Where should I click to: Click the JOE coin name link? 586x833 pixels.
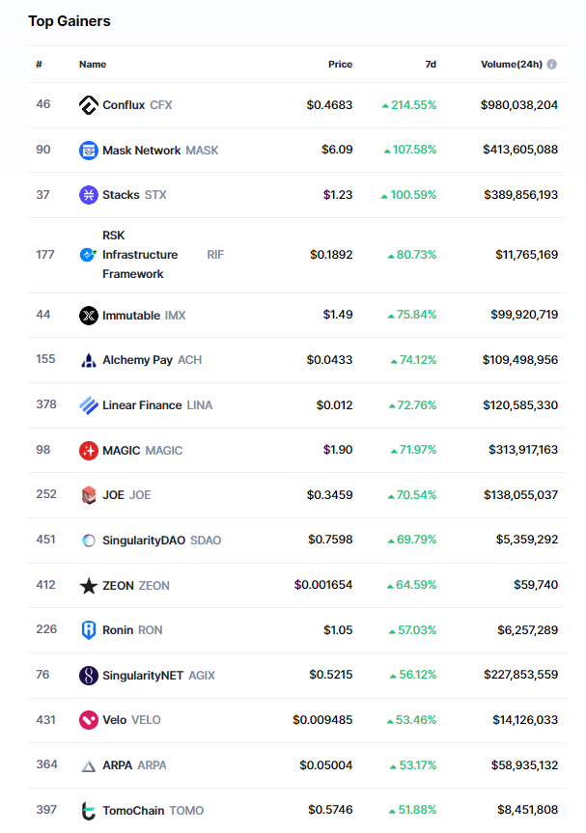click(x=114, y=495)
